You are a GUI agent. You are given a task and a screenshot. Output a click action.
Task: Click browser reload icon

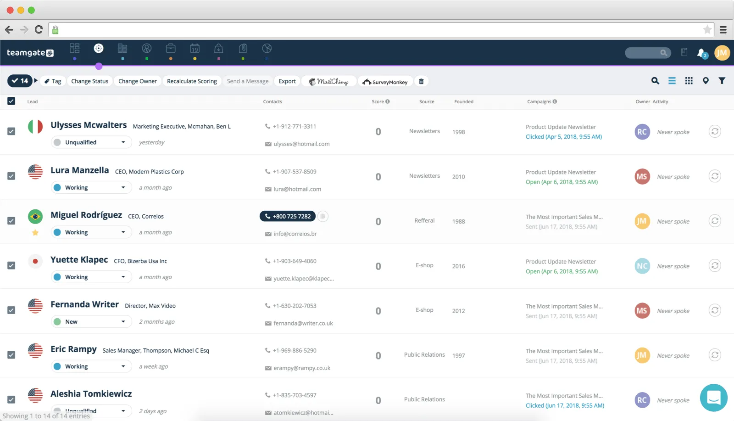point(39,30)
